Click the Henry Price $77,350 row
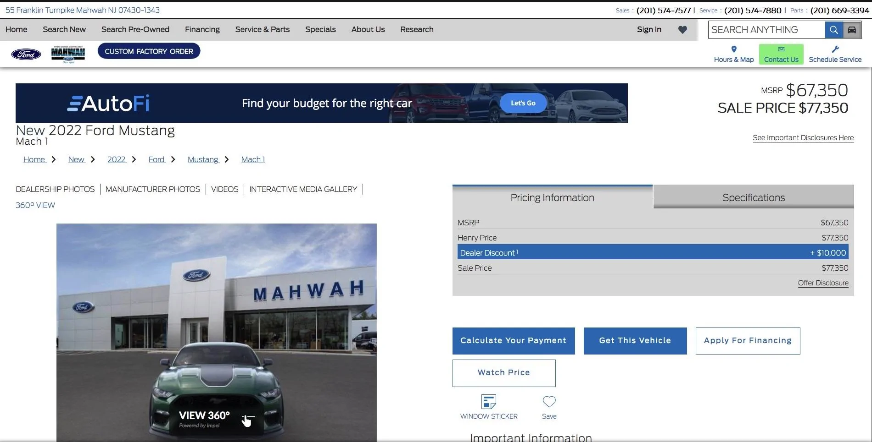 653,238
